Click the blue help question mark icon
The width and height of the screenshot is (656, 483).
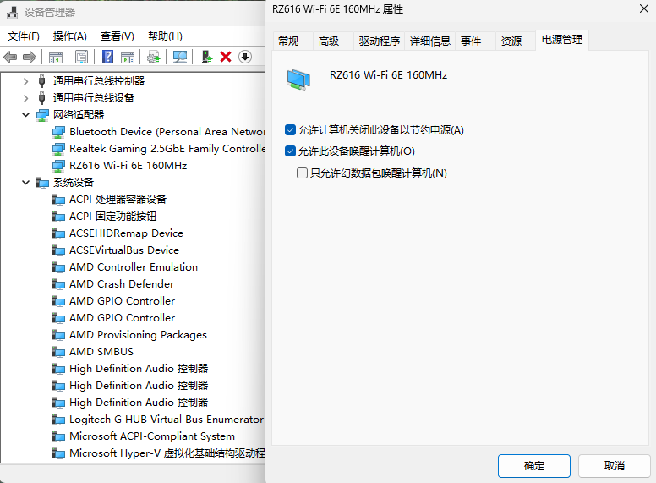(107, 57)
